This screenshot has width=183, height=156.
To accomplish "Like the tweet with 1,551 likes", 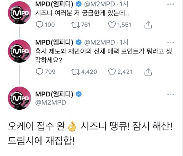I will tap(112, 25).
